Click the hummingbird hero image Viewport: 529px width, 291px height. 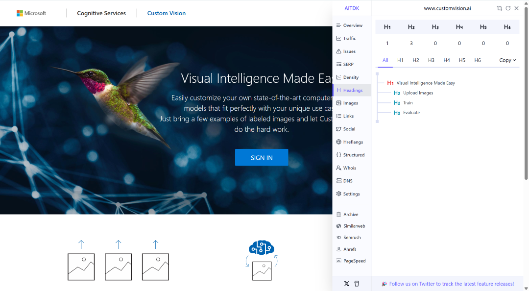(117, 103)
